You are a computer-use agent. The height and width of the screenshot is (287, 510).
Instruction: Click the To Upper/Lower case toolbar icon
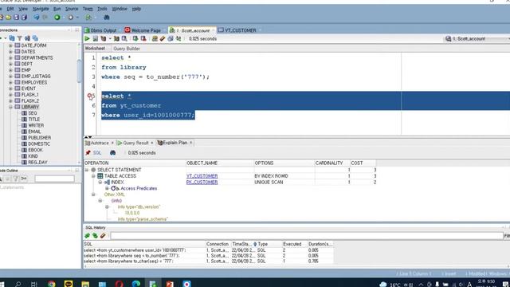(x=178, y=39)
